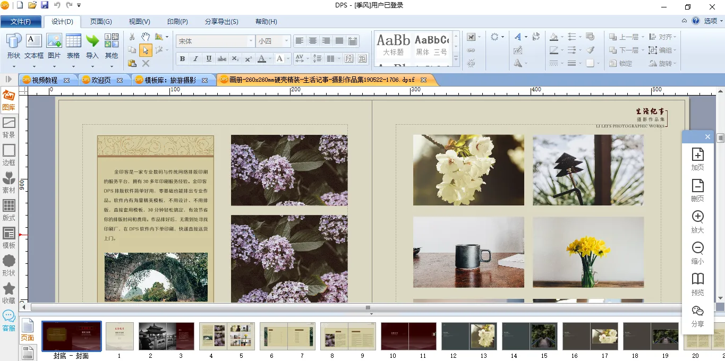725x361 pixels.
Task: Toggle bold text formatting
Action: (182, 59)
